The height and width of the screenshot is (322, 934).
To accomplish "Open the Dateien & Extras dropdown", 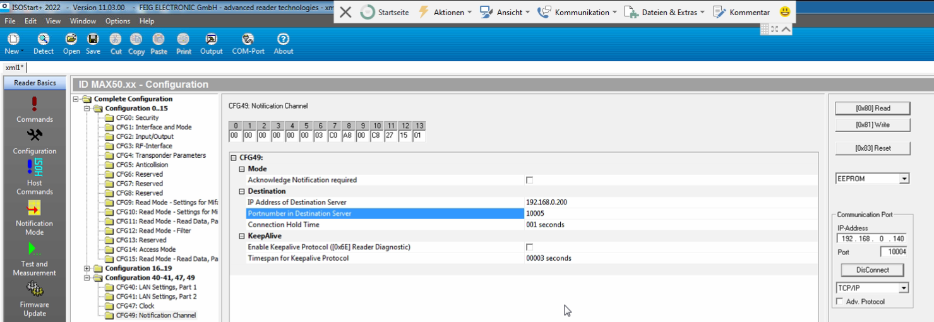I will coord(665,12).
